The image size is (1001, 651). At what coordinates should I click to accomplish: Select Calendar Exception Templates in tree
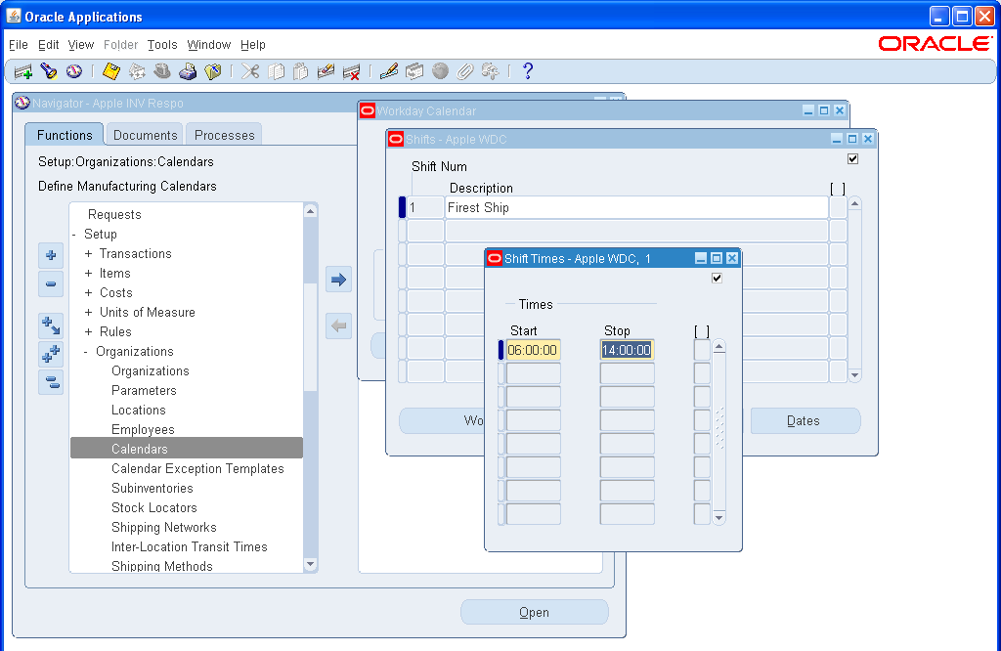click(x=197, y=468)
